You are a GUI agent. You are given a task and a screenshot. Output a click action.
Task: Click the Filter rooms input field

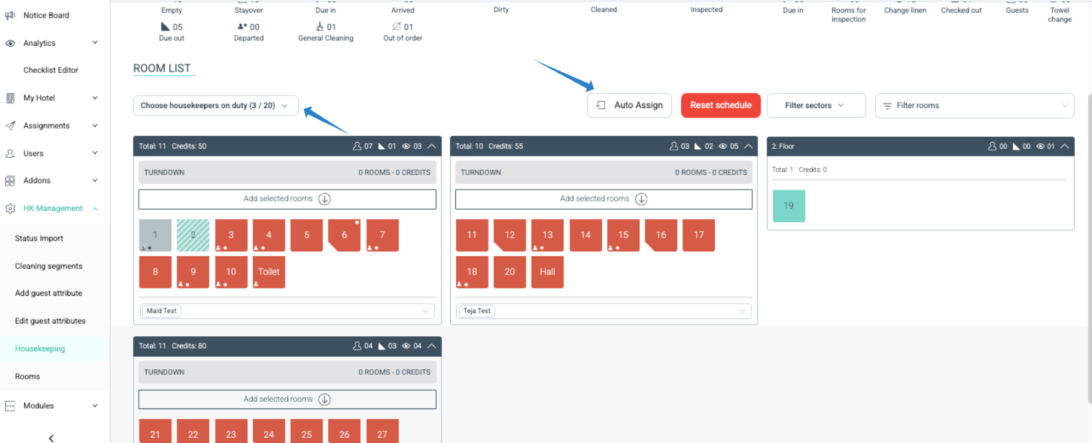click(975, 105)
